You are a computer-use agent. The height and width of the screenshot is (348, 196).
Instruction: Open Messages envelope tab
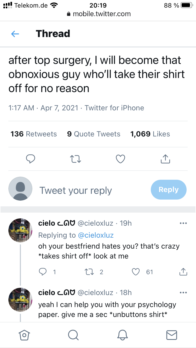click(172, 335)
